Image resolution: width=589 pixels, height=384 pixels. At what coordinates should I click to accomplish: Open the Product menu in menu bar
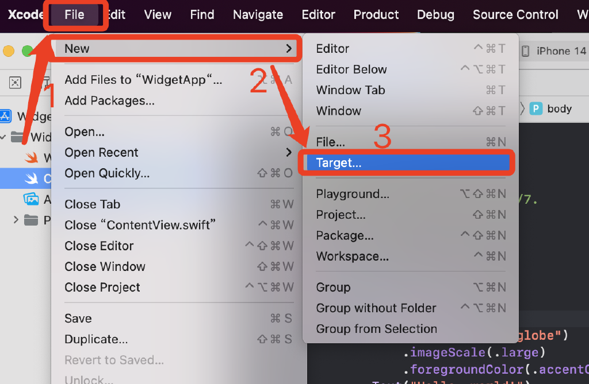tap(376, 15)
